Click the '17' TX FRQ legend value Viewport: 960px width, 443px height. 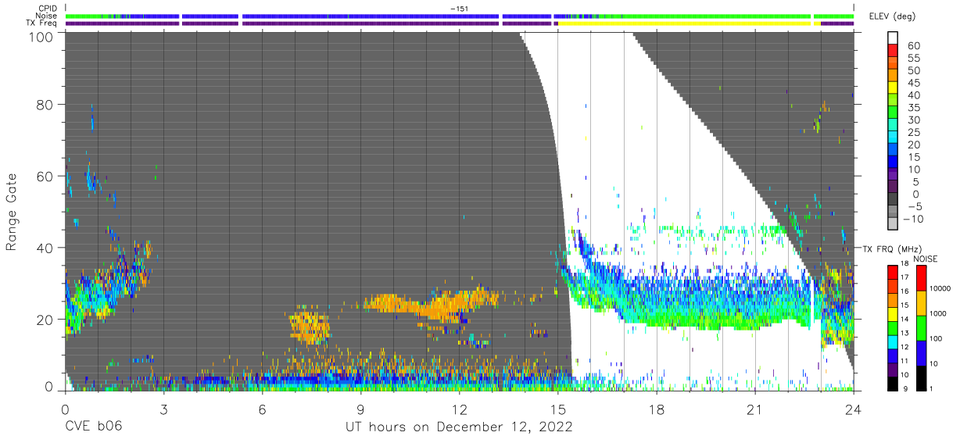(x=906, y=277)
